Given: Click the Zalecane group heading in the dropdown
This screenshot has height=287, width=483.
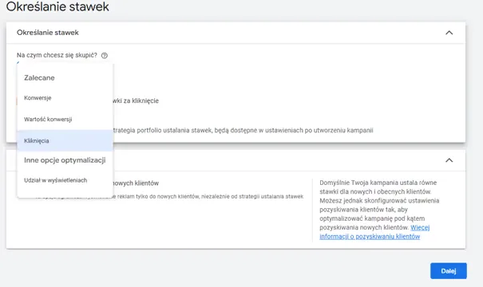Looking at the screenshot, I should coord(39,78).
